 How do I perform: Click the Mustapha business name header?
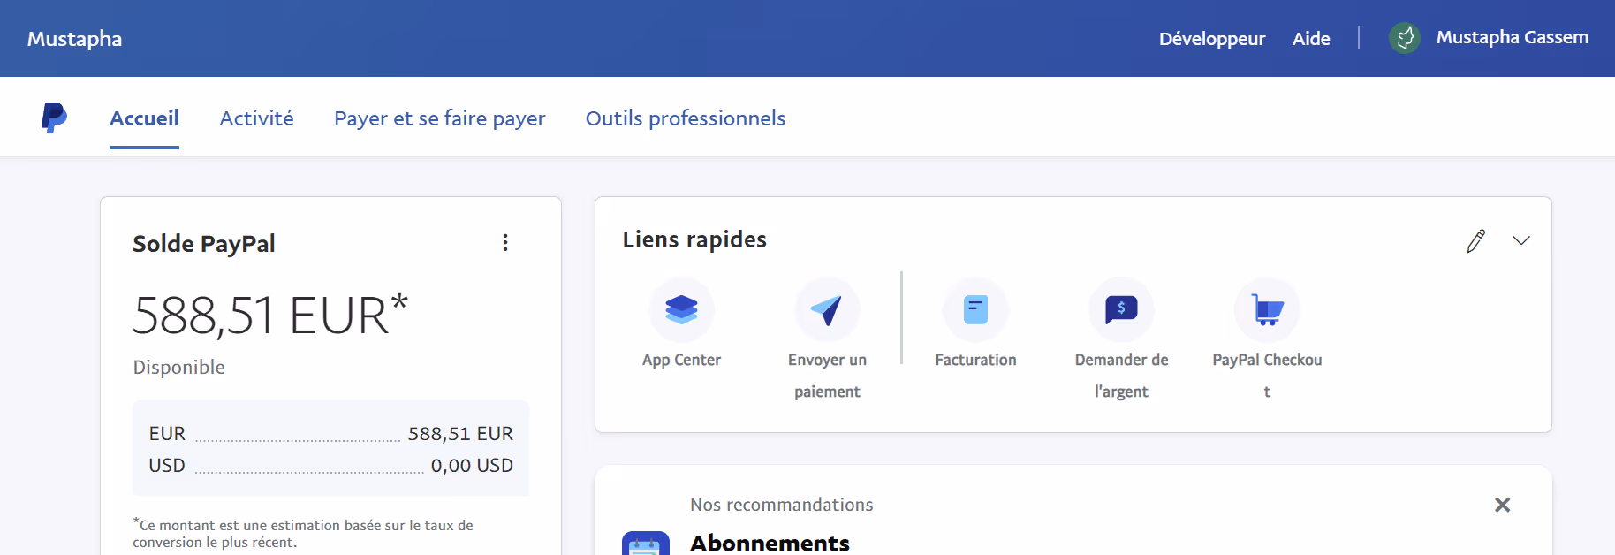(75, 39)
